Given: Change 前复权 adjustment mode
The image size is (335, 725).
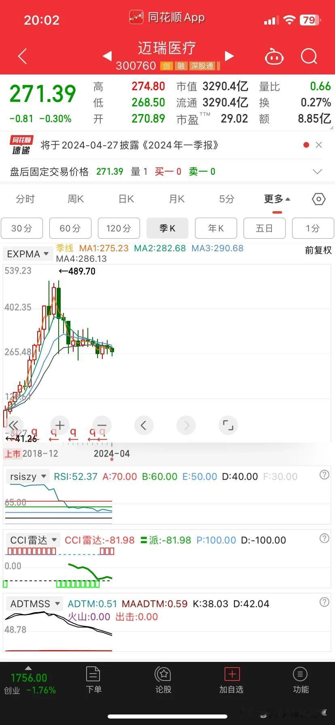Looking at the screenshot, I should click(x=318, y=250).
